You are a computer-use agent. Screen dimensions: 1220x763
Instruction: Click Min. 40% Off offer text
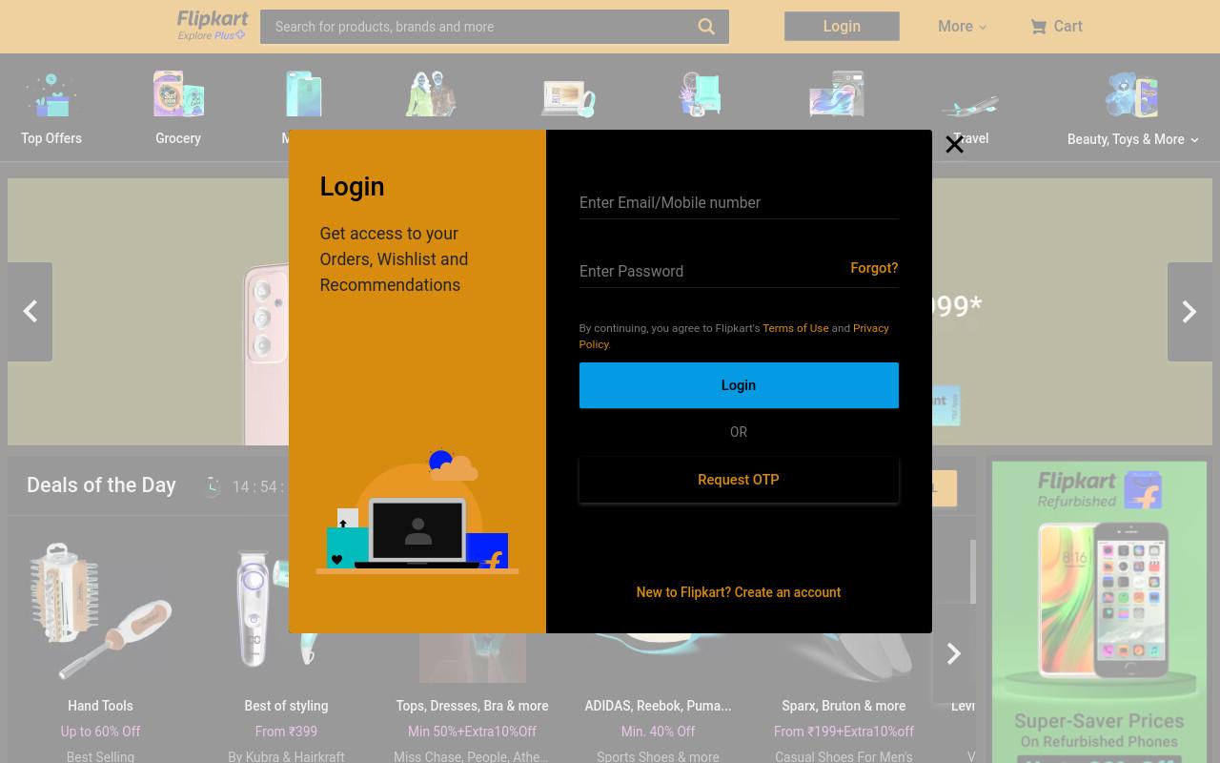[x=658, y=732]
